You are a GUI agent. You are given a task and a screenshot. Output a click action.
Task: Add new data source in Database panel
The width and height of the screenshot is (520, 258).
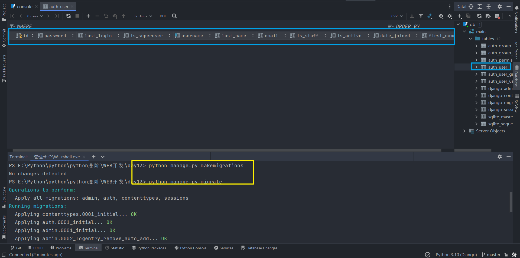[460, 16]
